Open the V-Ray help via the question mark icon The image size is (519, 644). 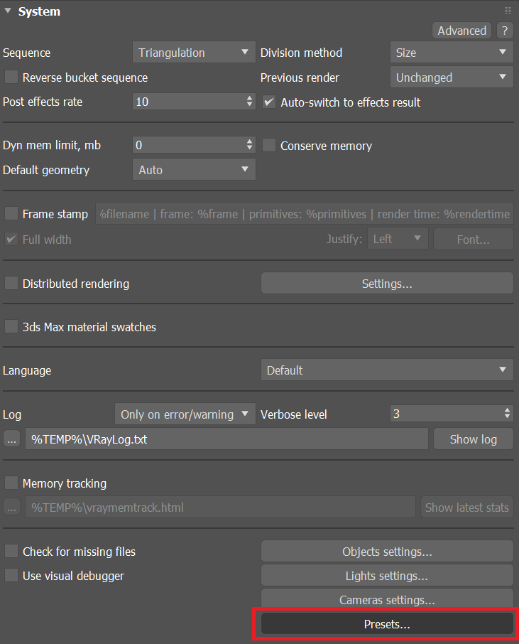coord(504,31)
